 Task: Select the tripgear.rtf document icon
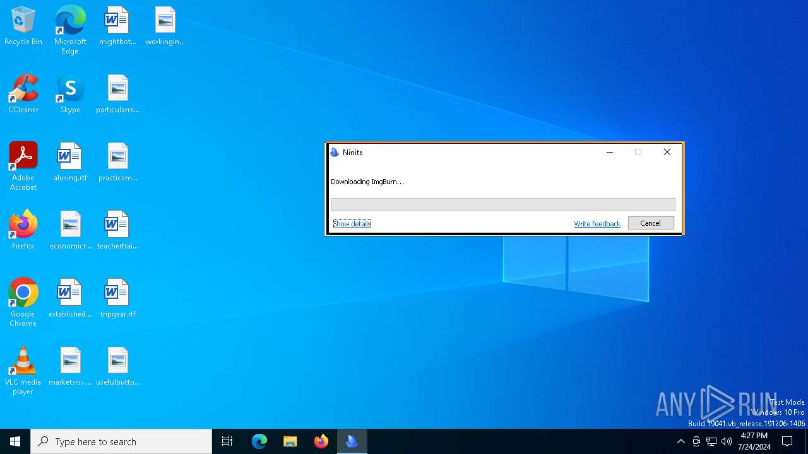tap(117, 299)
